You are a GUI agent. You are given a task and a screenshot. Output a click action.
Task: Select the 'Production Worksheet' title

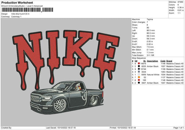(17, 2)
